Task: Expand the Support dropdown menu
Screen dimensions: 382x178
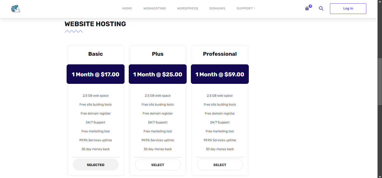Action: (246, 8)
